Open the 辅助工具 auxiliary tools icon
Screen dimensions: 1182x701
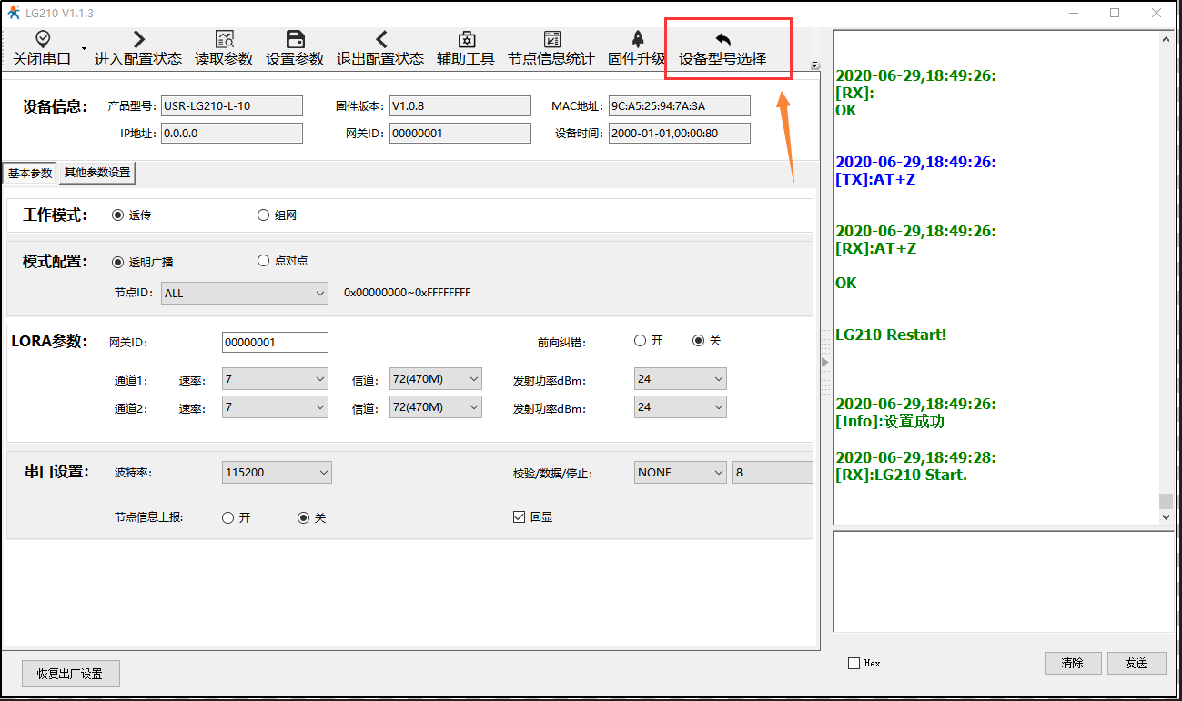[466, 39]
